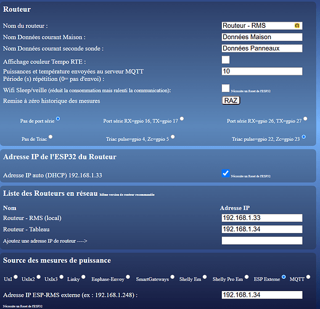Edit Routeur - Tableau IP address field
This screenshot has height=309, width=320.
click(x=262, y=229)
